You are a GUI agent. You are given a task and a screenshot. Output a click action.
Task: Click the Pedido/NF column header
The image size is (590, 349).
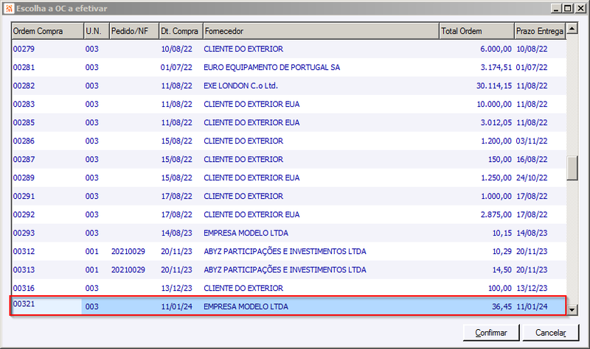click(134, 31)
